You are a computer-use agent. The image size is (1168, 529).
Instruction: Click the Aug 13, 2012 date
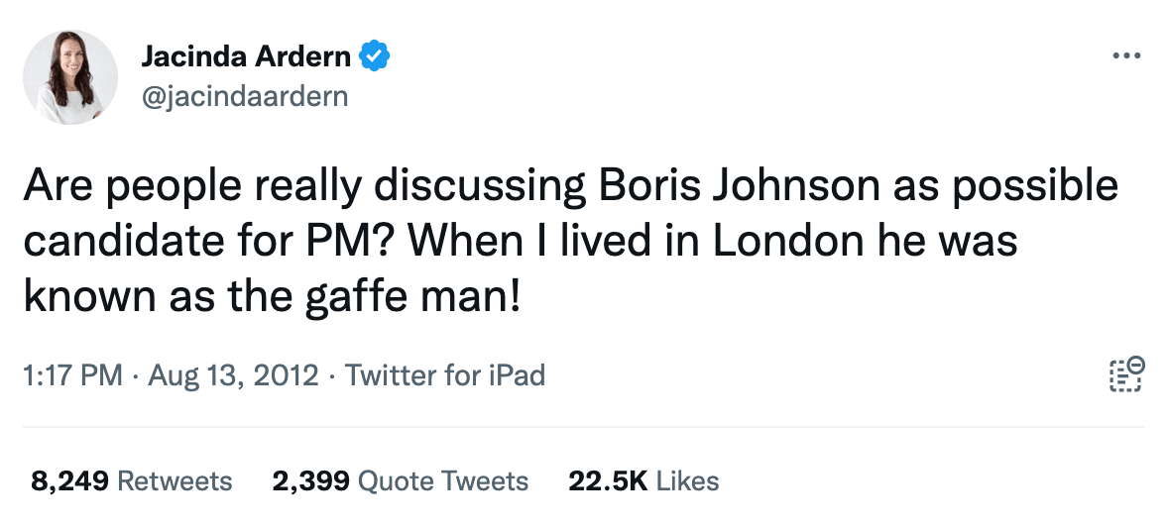pos(233,376)
